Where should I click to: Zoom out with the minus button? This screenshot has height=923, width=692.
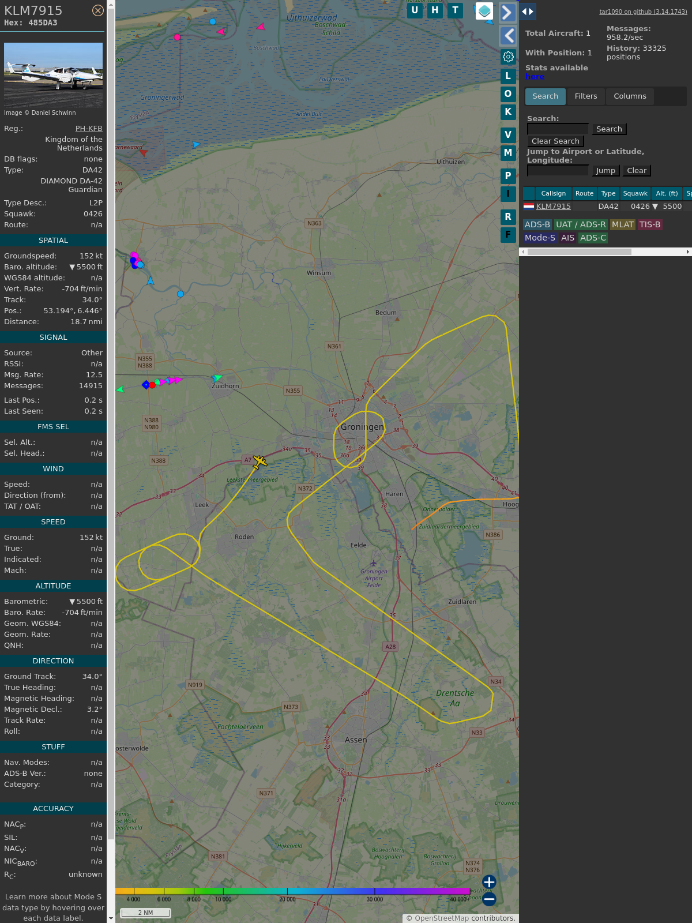coord(489,899)
